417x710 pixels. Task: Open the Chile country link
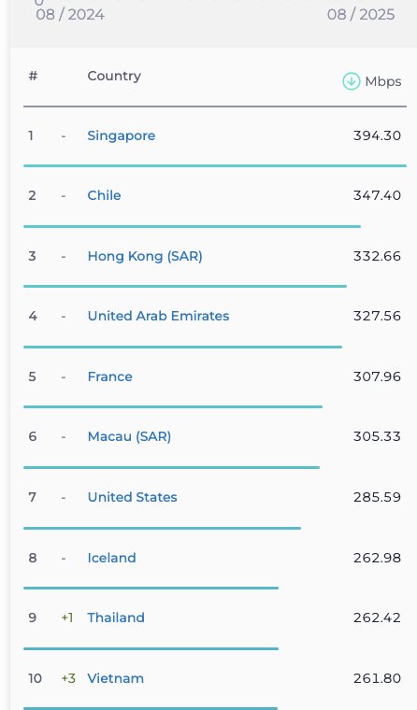tap(105, 195)
